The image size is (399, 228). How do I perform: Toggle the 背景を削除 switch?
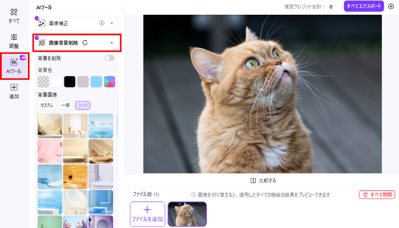(109, 58)
